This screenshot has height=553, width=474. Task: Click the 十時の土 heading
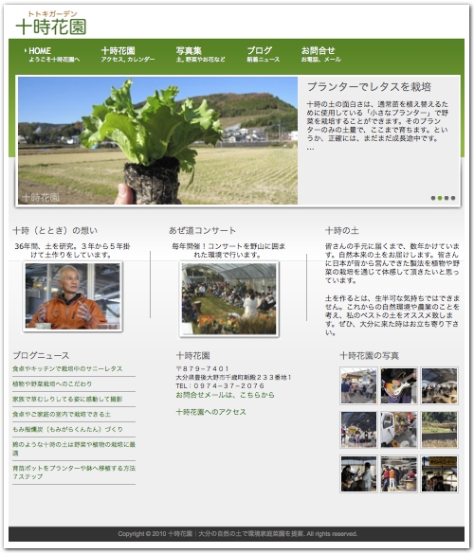(x=342, y=231)
